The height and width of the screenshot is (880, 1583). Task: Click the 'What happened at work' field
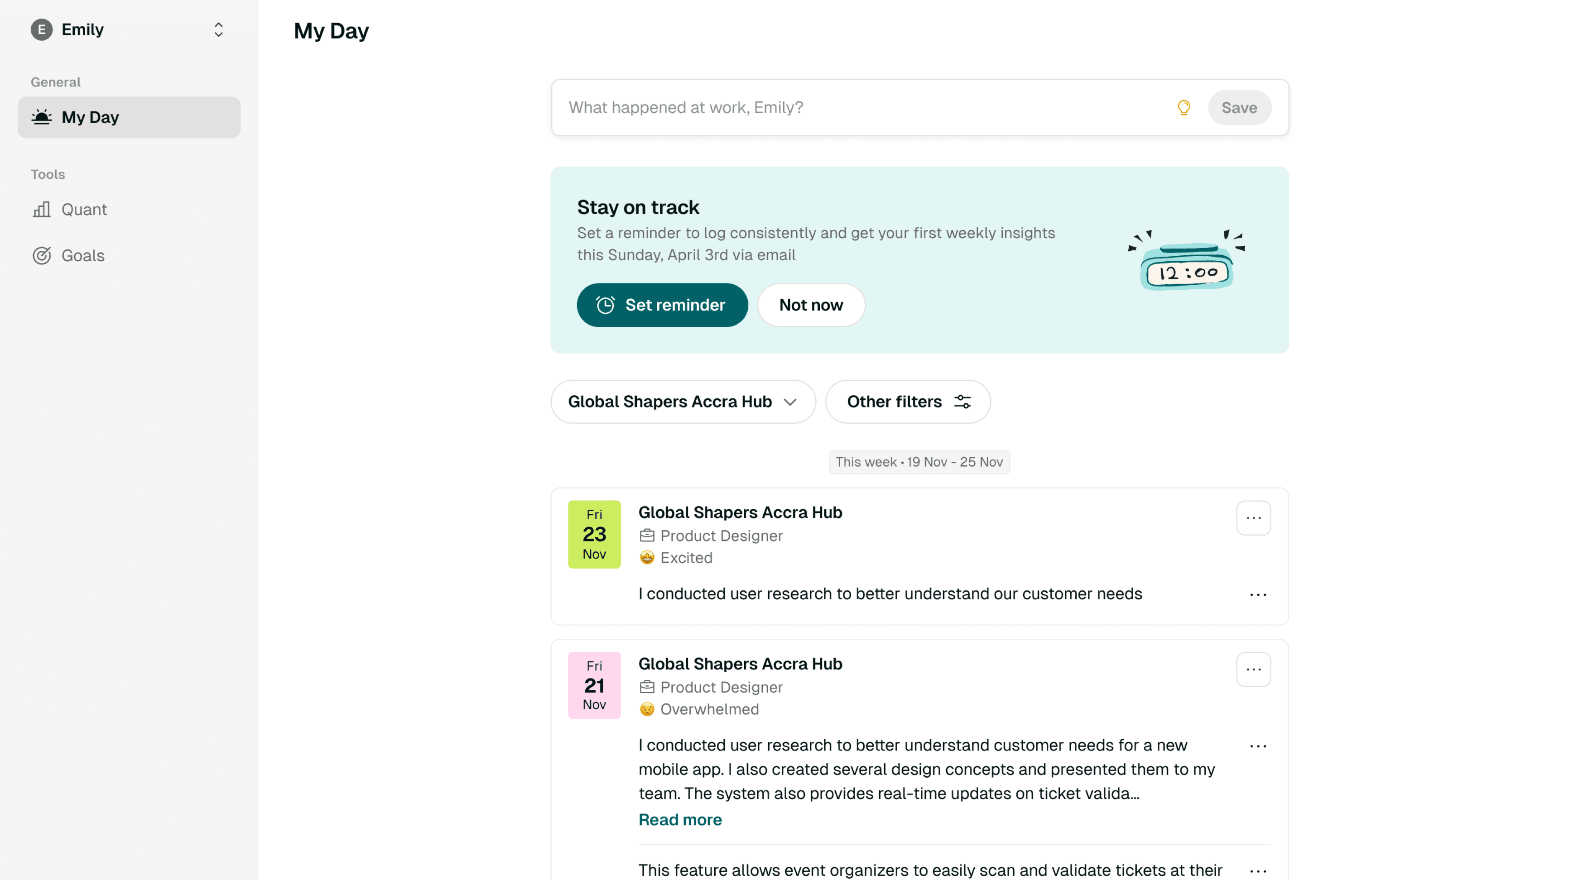click(x=860, y=107)
